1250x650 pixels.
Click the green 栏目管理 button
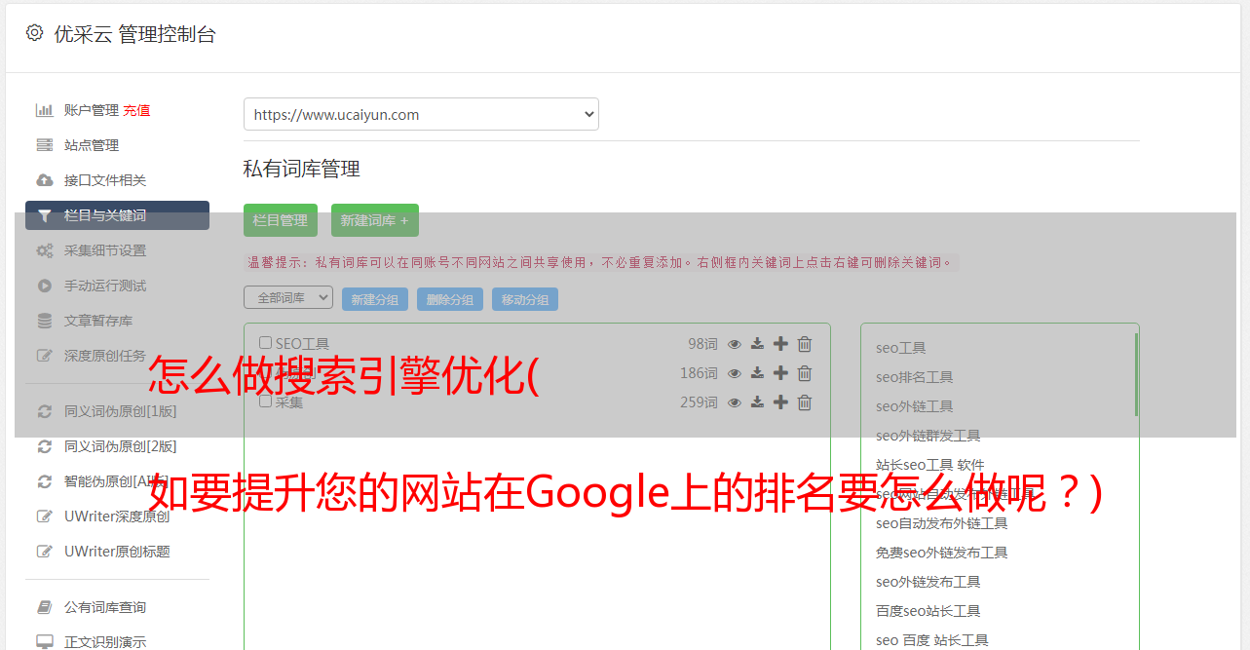coord(281,220)
